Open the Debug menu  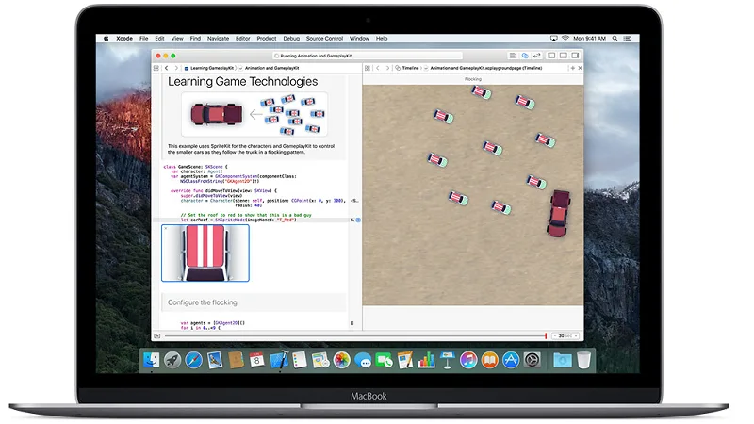[x=291, y=38]
